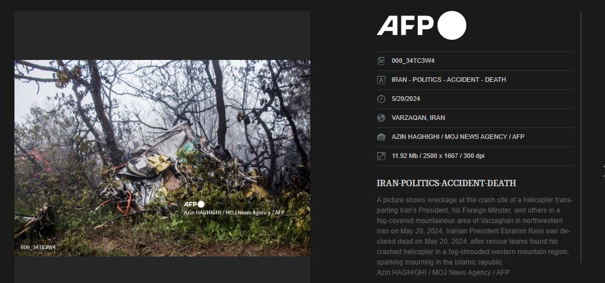Click the AFP logo at top
Image resolution: width=605 pixels, height=283 pixels.
pos(421,25)
